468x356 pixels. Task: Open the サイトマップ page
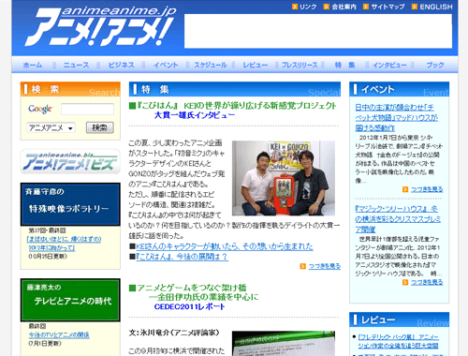(x=388, y=7)
